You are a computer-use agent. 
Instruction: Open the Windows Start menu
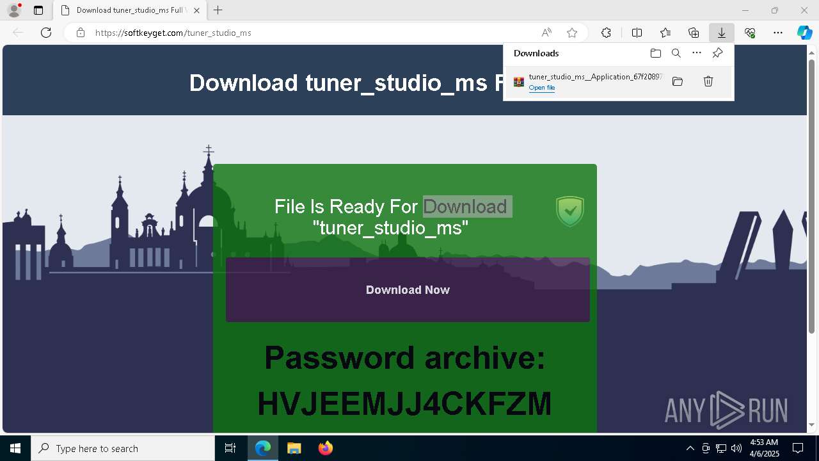pyautogui.click(x=15, y=448)
